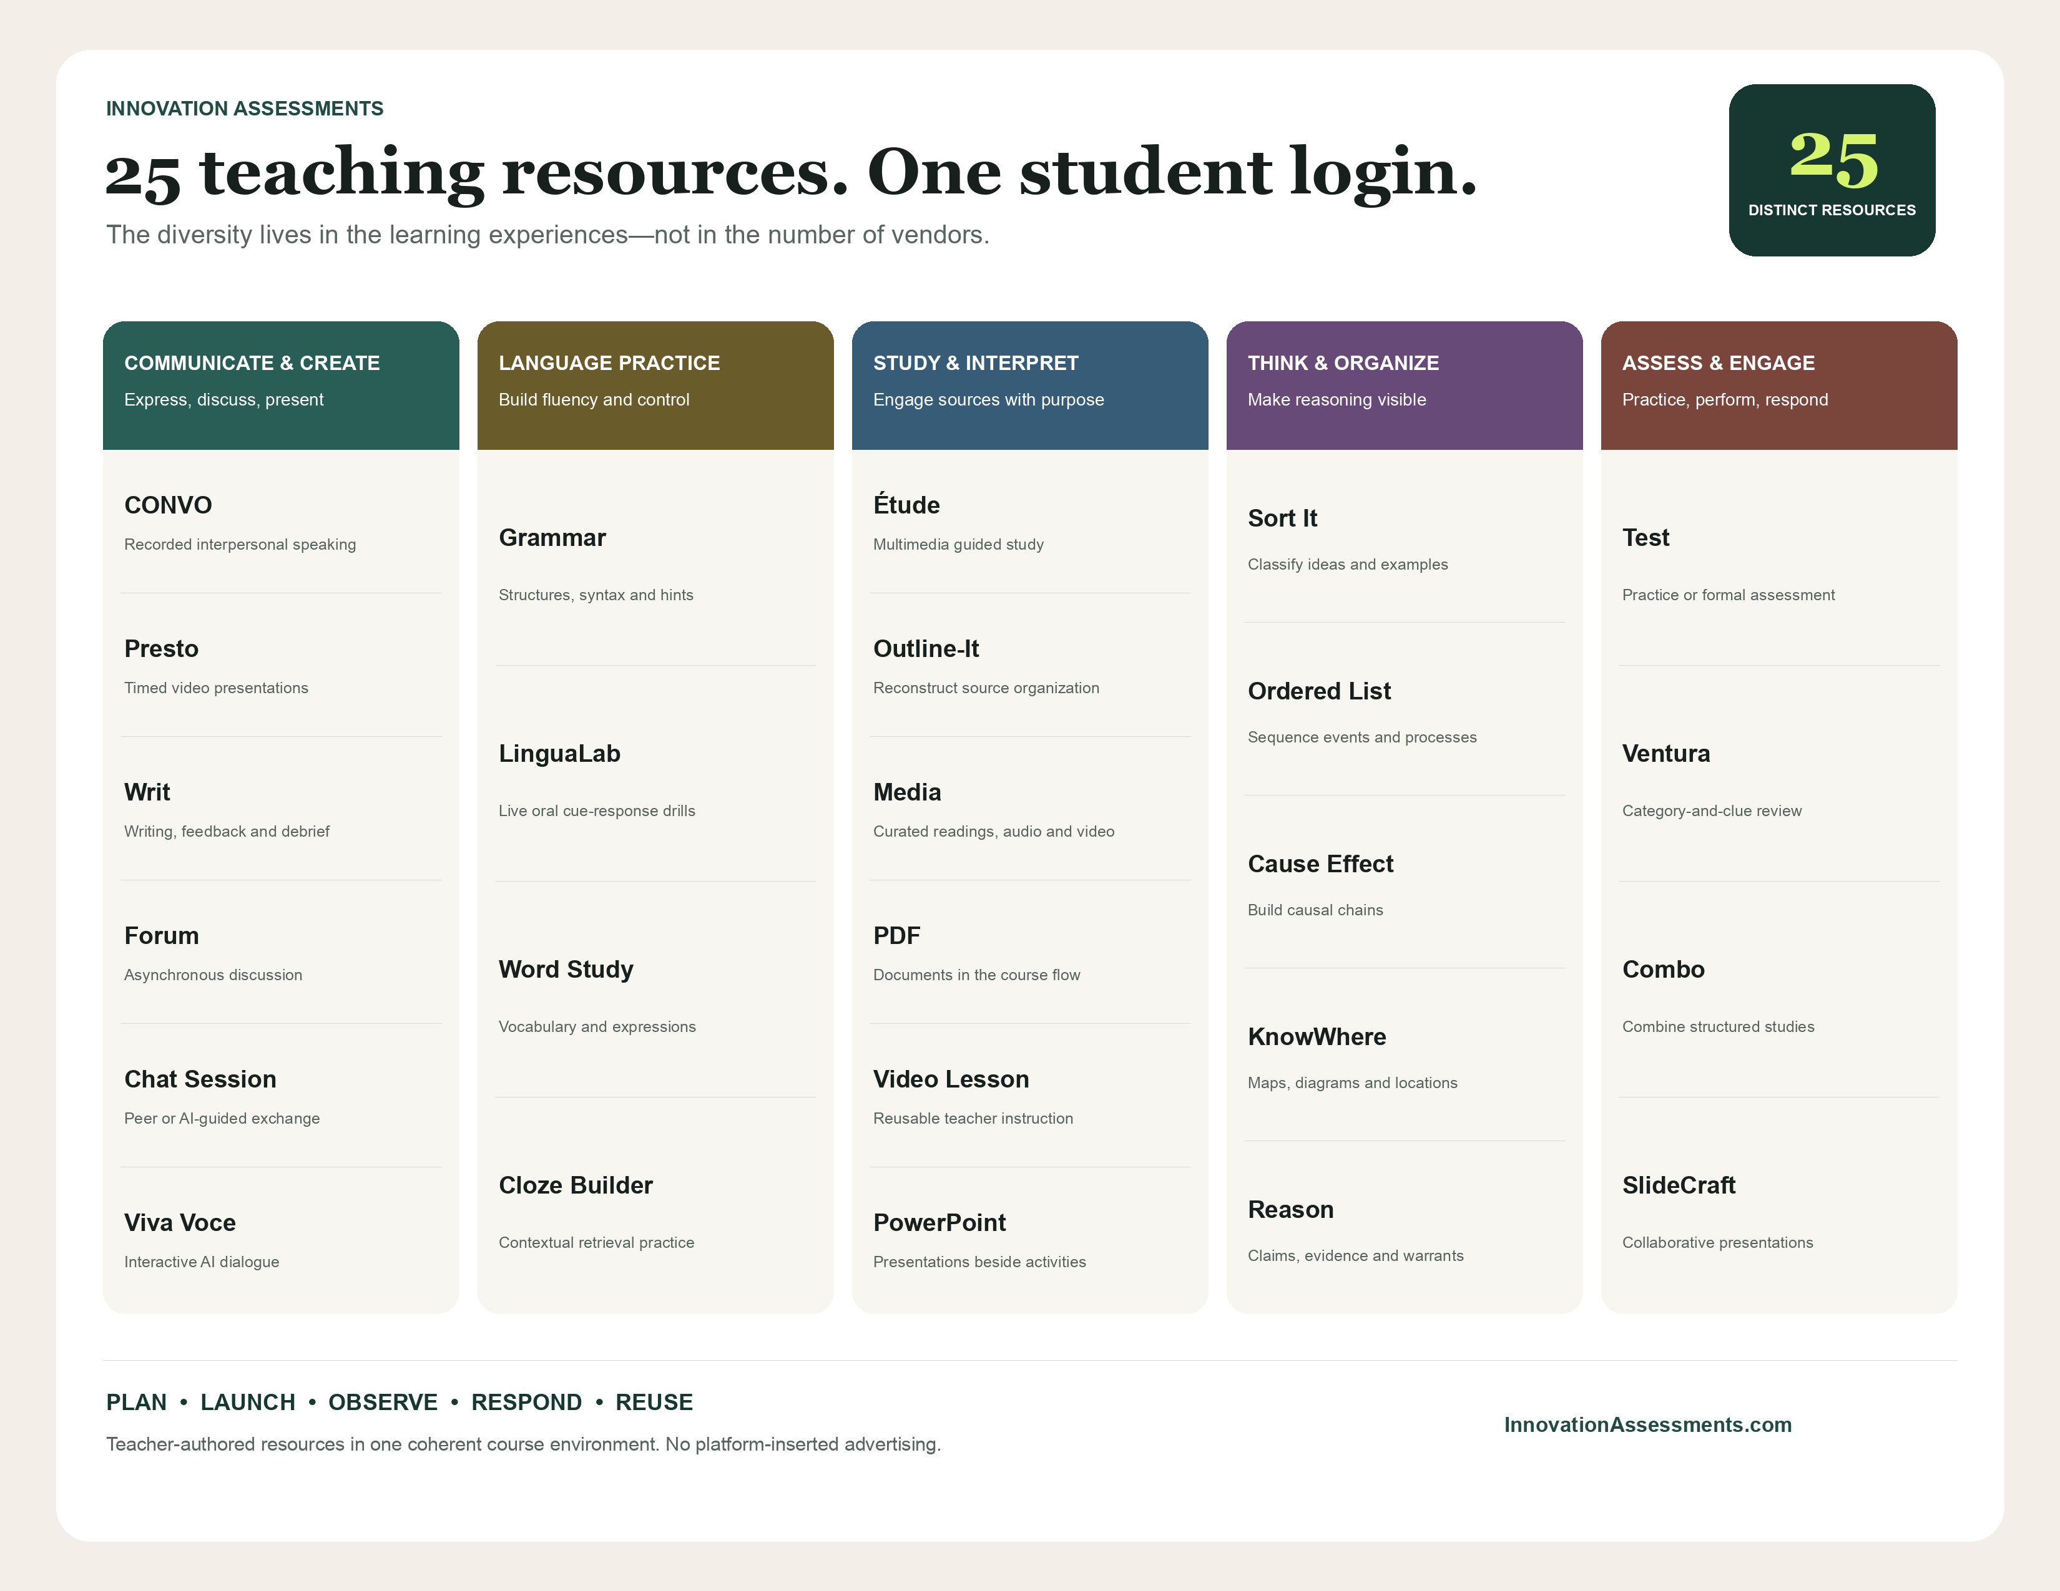Click the Language Practice column header
2060x1591 pixels.
[655, 386]
